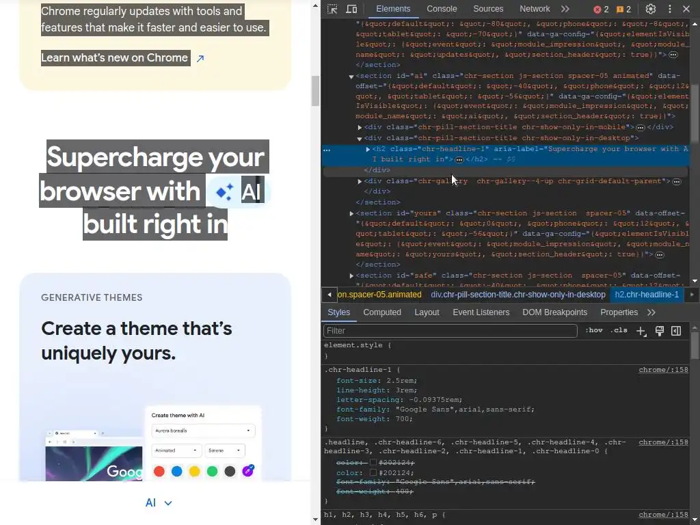Expand the selected h2 chr-headline-1 node

pos(368,150)
